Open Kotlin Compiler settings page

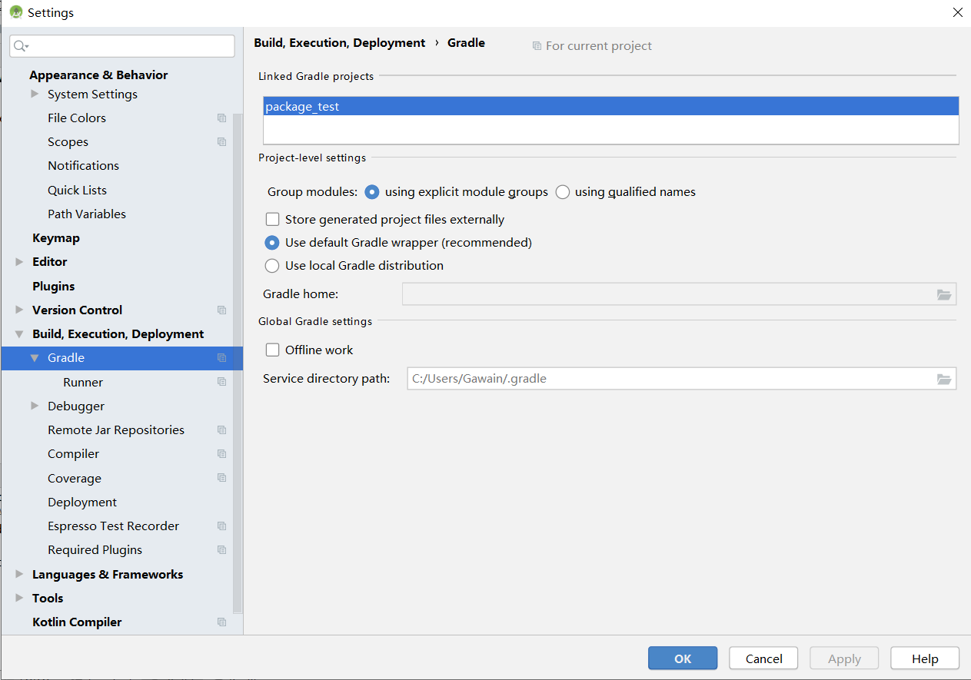tap(77, 622)
